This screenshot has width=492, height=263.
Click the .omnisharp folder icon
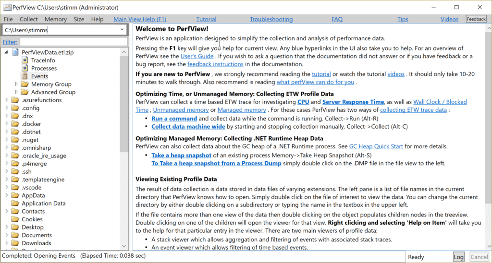pos(15,148)
